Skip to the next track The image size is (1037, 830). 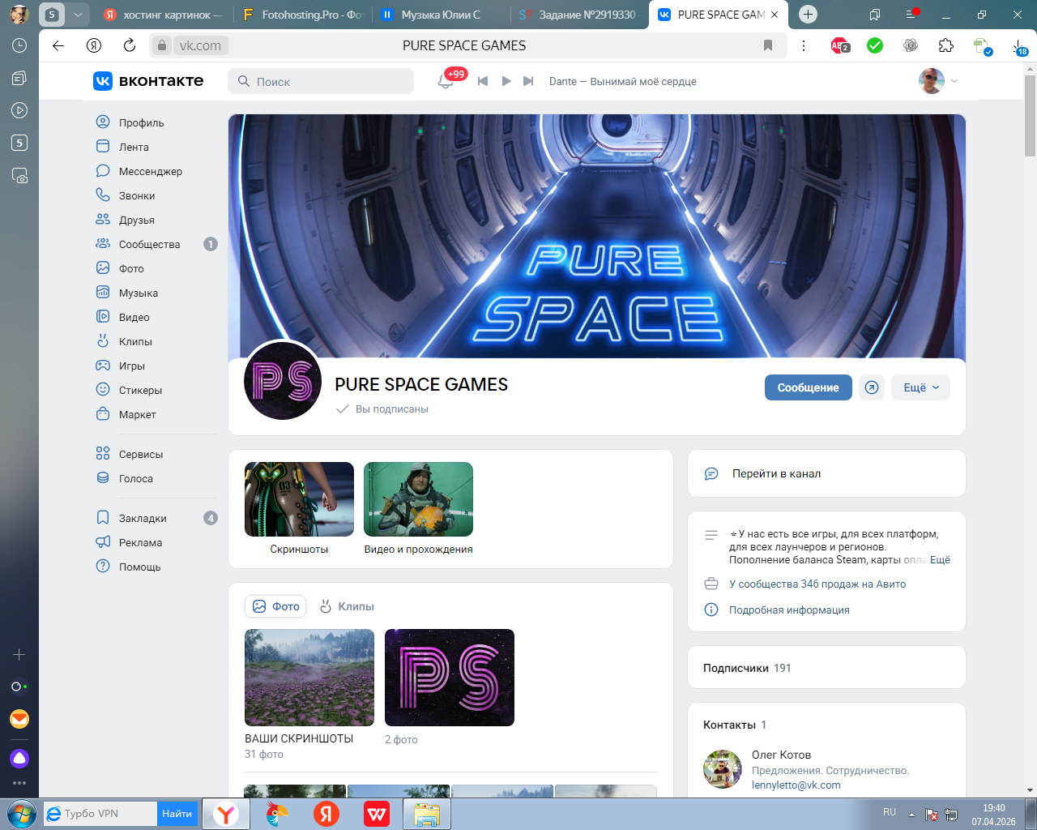529,81
